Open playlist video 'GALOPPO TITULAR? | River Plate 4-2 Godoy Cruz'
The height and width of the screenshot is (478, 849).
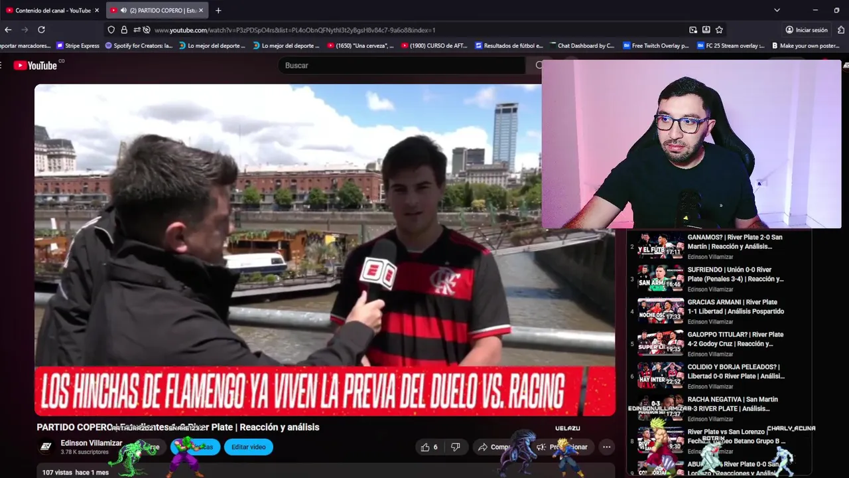[736, 339]
